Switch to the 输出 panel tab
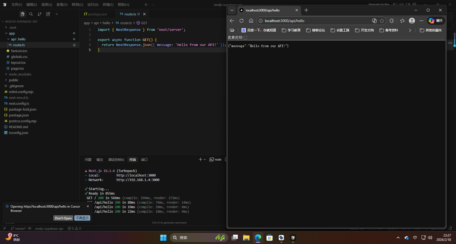 point(100,159)
